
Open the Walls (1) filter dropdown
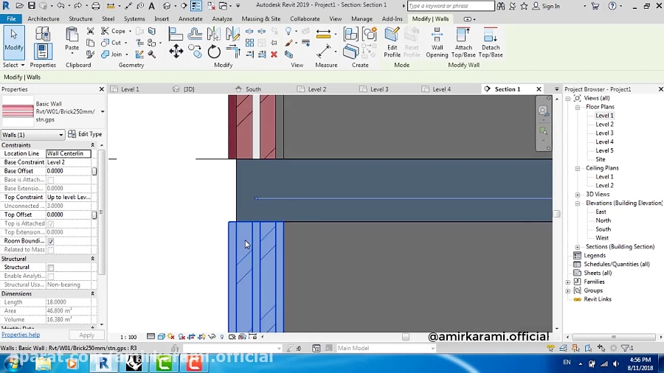click(32, 134)
